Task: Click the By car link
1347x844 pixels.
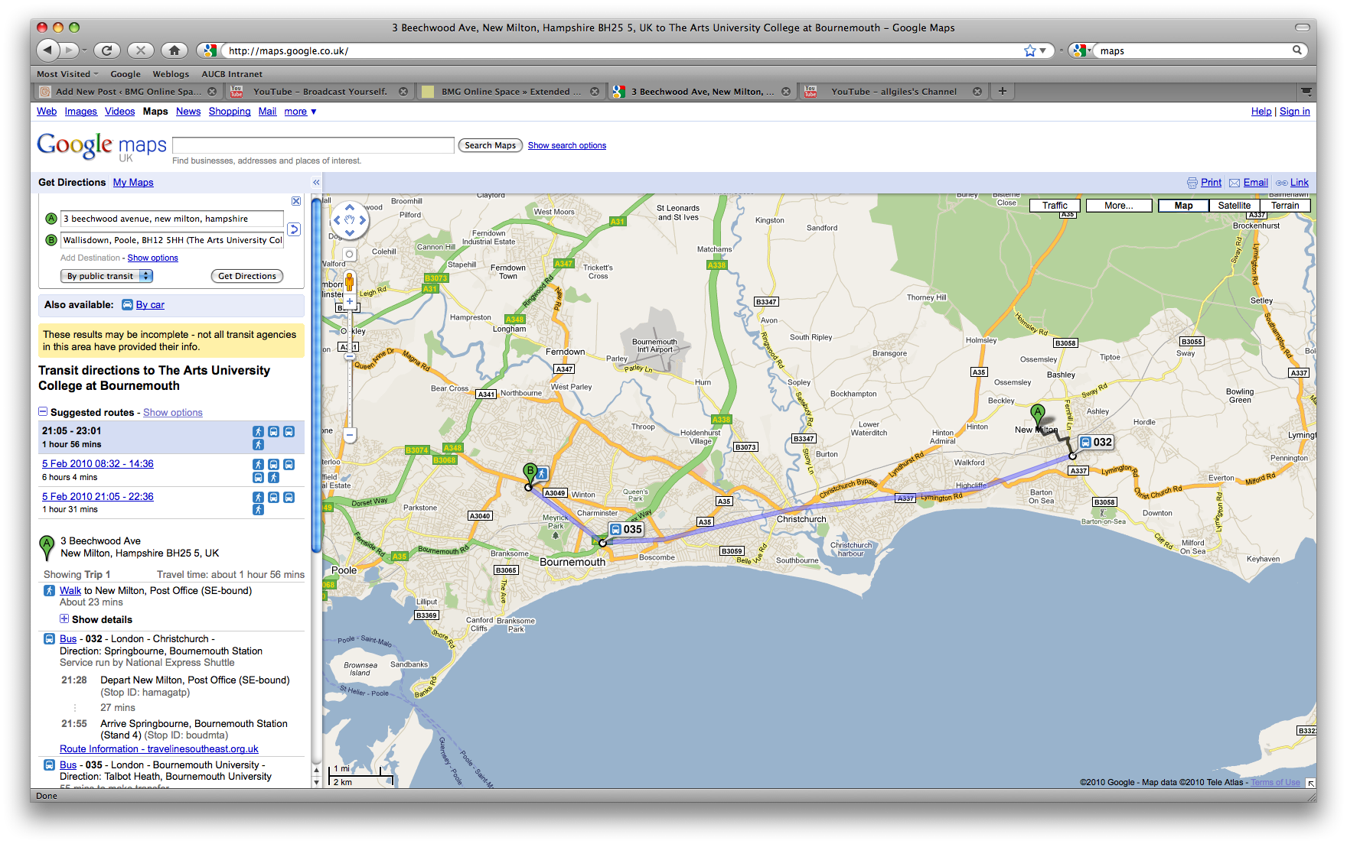Action: [x=150, y=305]
